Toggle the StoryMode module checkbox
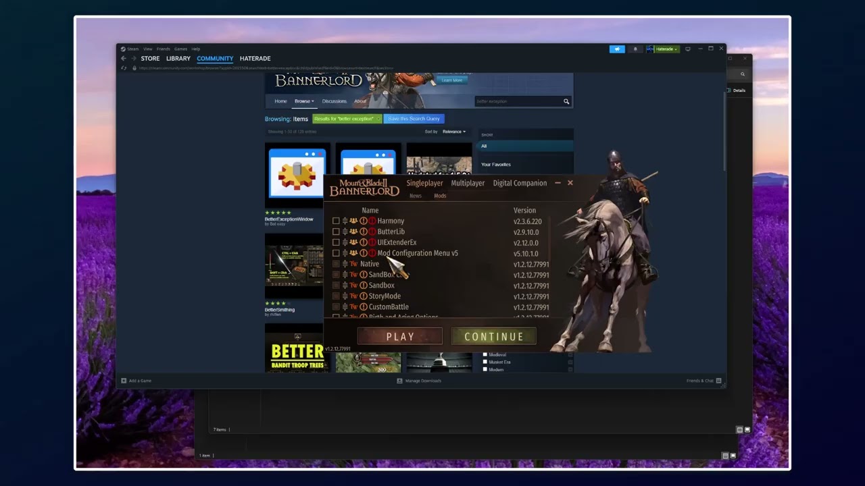865x486 pixels. 336,296
